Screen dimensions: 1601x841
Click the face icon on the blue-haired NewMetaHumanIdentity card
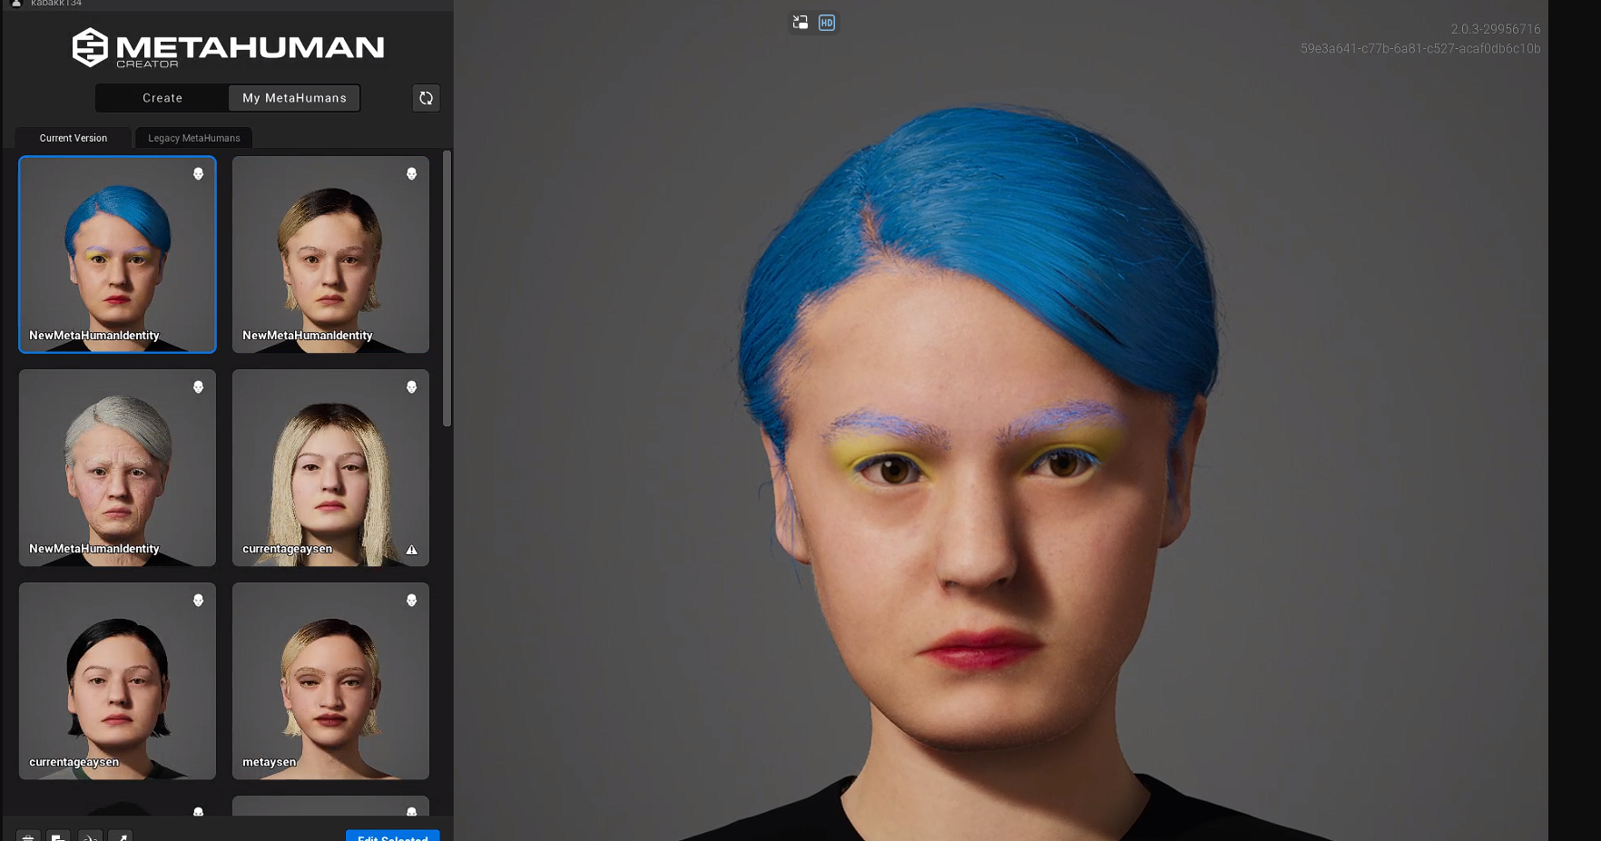pos(198,173)
